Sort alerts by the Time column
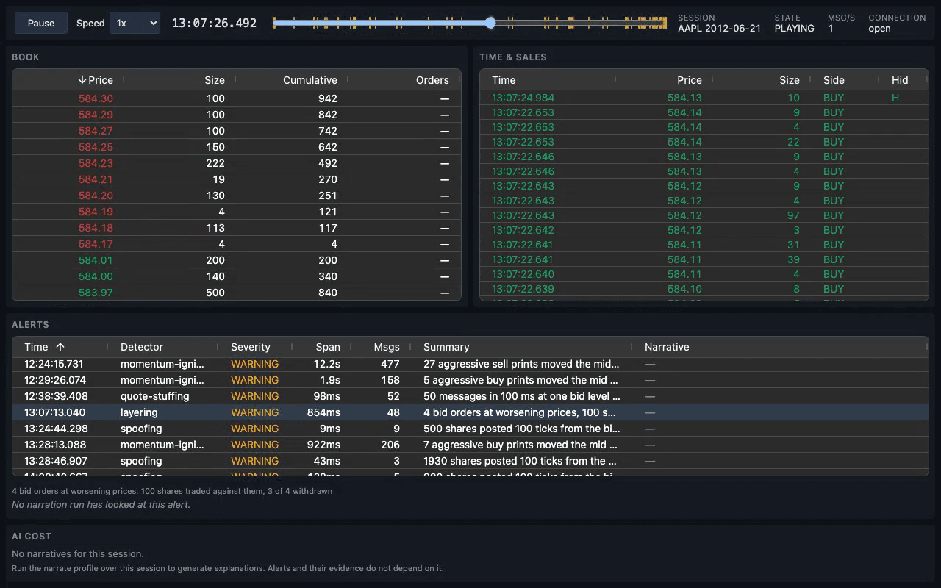941x588 pixels. [x=44, y=347]
